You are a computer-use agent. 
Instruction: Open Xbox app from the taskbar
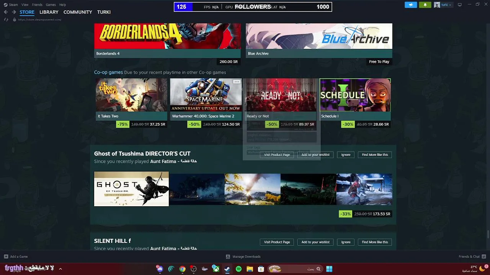(x=216, y=269)
